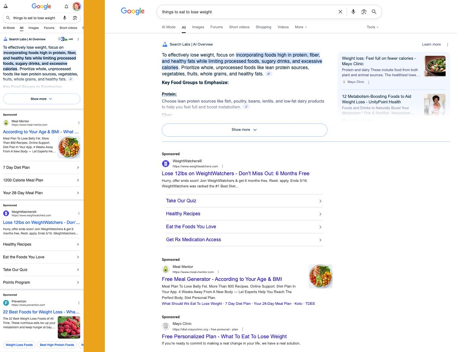This screenshot has width=457, height=352.
Task: Open Points Program mobile sitelink row
Action: click(x=41, y=282)
